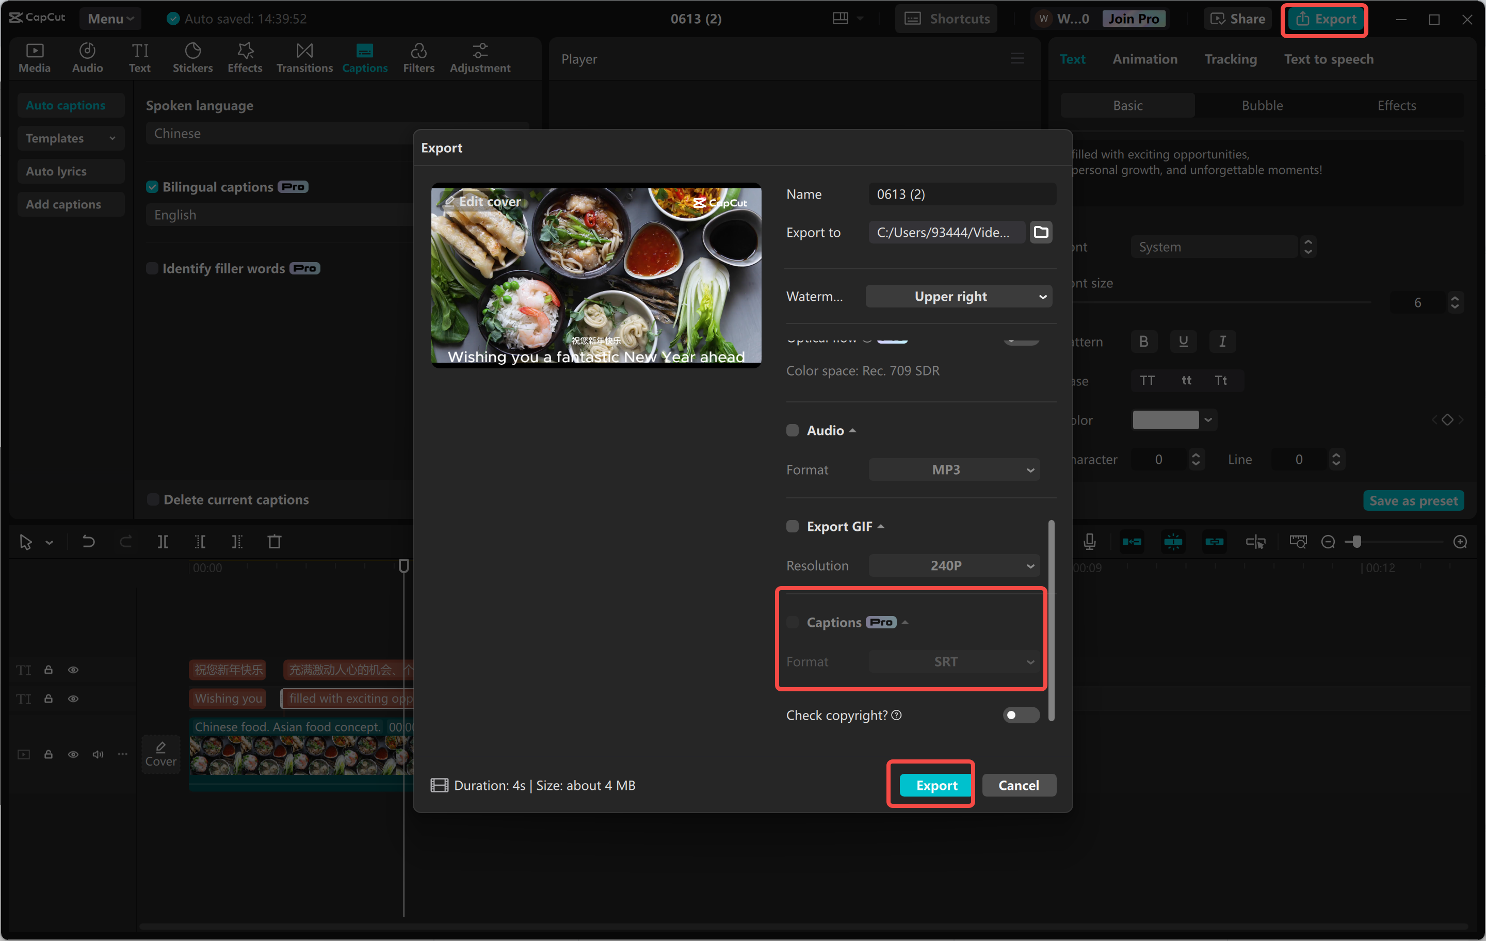Select the Bubble sub-tab
1486x941 pixels.
coord(1262,106)
